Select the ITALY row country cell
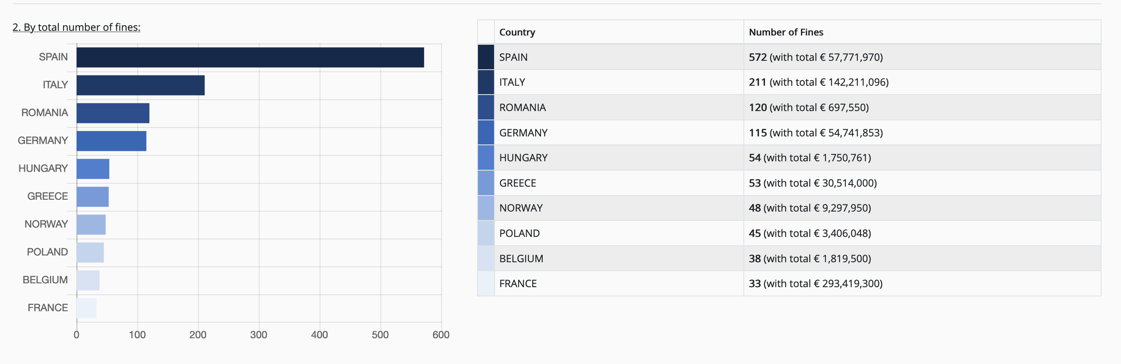This screenshot has width=1121, height=364. pyautogui.click(x=512, y=82)
